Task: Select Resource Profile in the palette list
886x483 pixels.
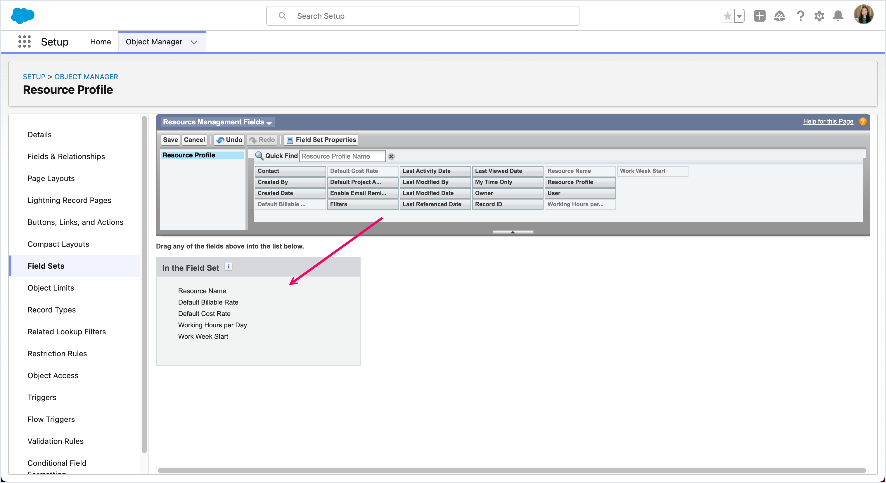Action: pyautogui.click(x=203, y=155)
